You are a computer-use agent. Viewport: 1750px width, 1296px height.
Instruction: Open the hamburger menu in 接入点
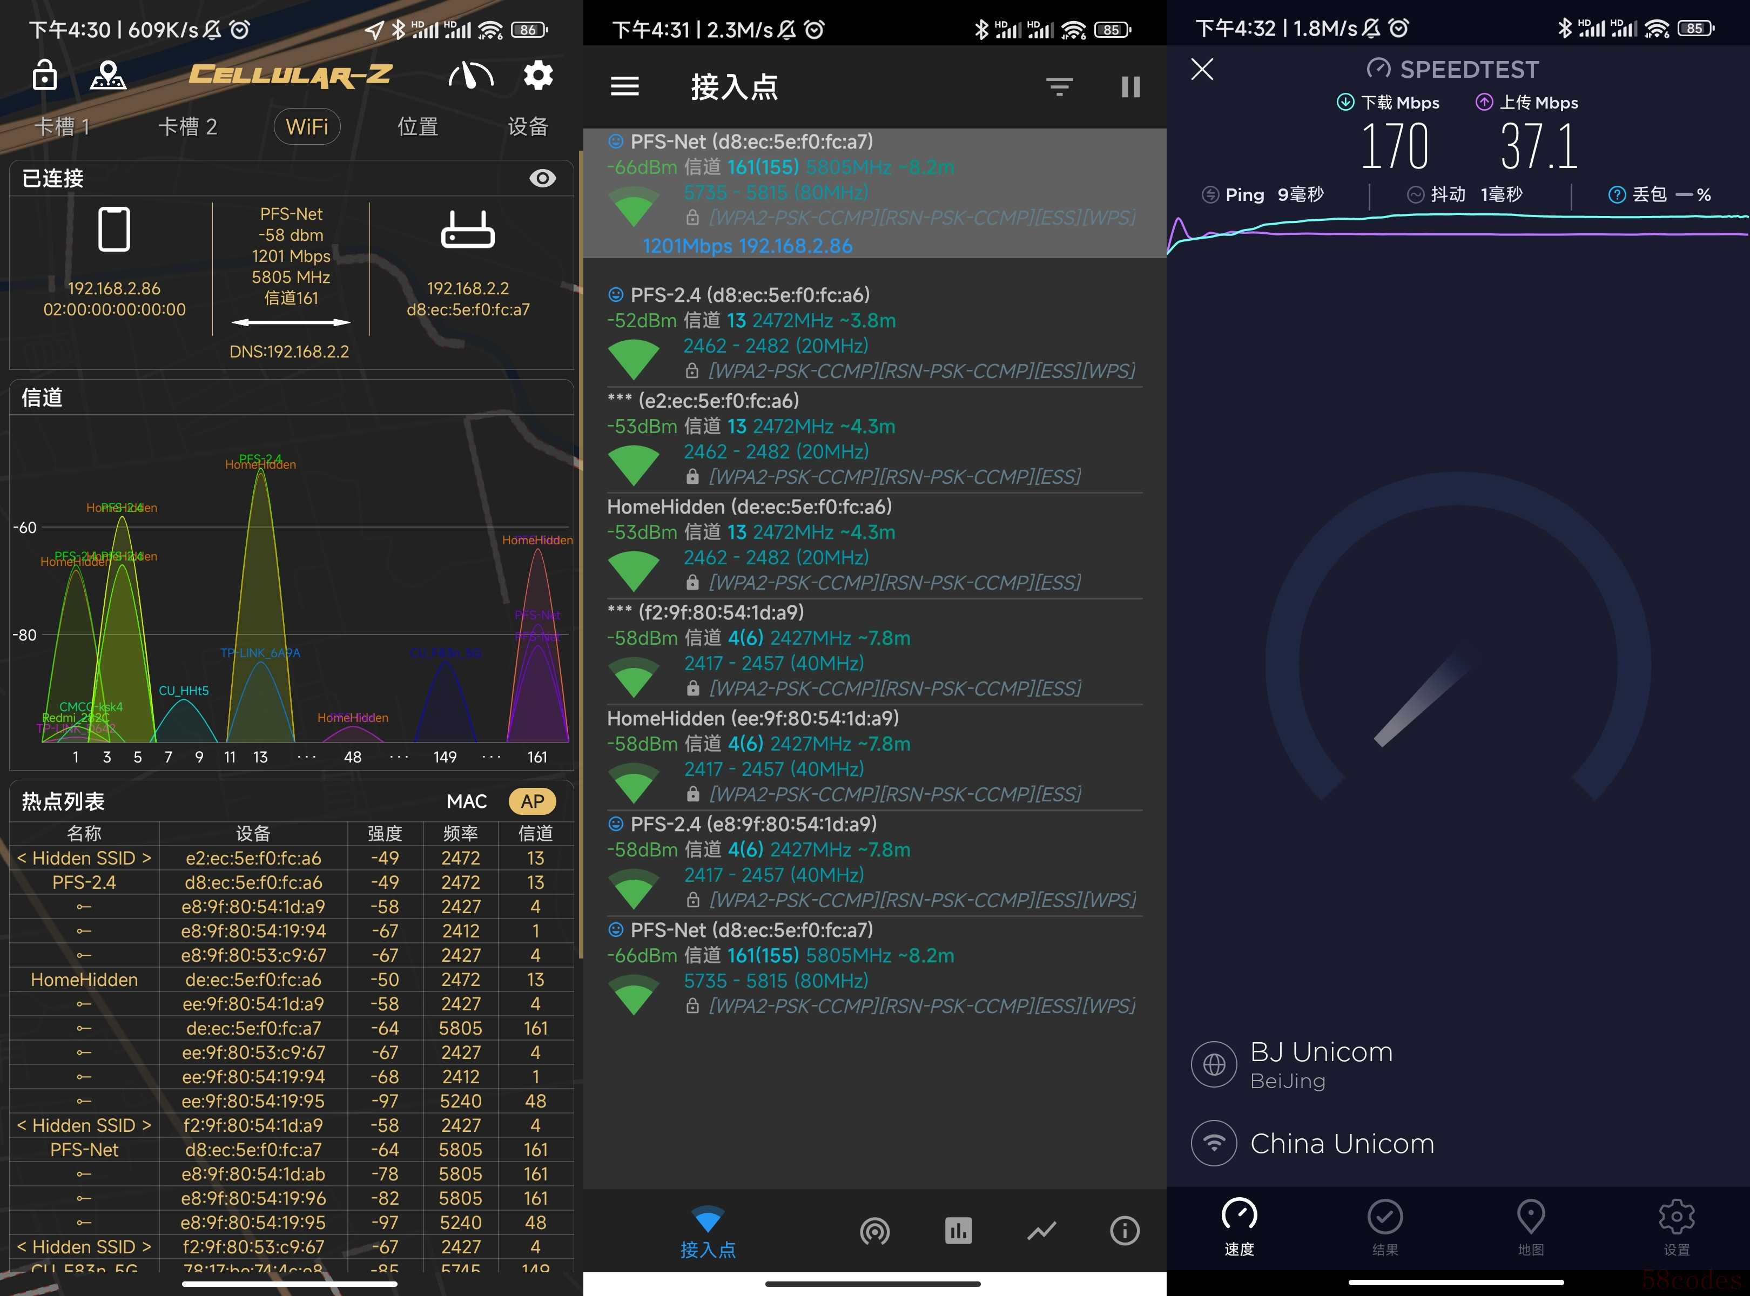(x=625, y=86)
